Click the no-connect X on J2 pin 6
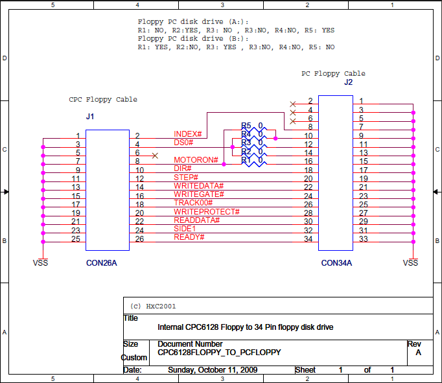The image size is (442, 383). (x=293, y=121)
